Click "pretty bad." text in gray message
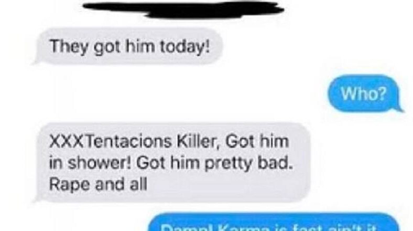413x231 pixels. 248,164
